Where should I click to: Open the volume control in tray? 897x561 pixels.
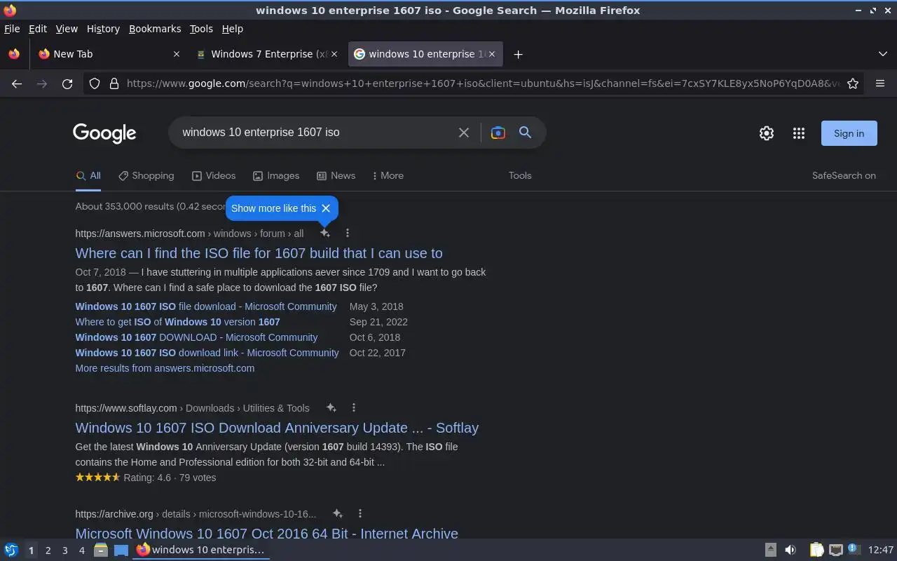[790, 550]
